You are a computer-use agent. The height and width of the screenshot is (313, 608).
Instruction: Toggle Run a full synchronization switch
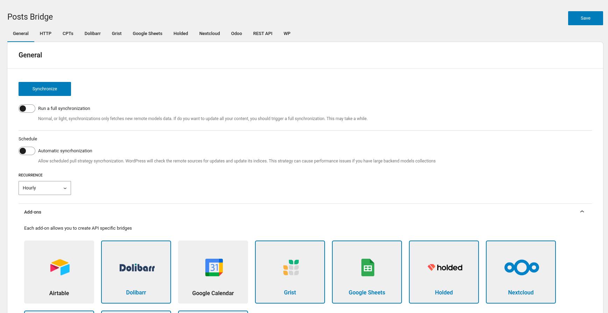tap(27, 109)
